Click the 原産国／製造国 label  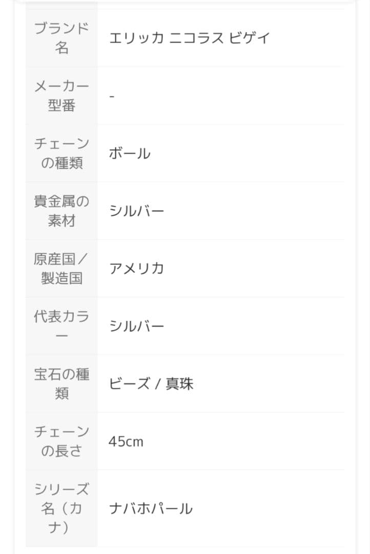(x=61, y=268)
